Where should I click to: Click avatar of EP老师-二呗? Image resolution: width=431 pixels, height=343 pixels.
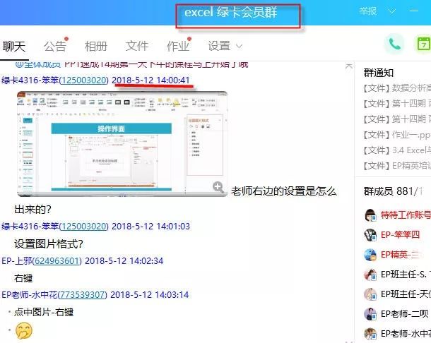(x=370, y=314)
